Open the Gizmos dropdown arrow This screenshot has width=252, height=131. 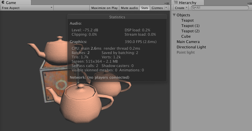click(x=166, y=8)
